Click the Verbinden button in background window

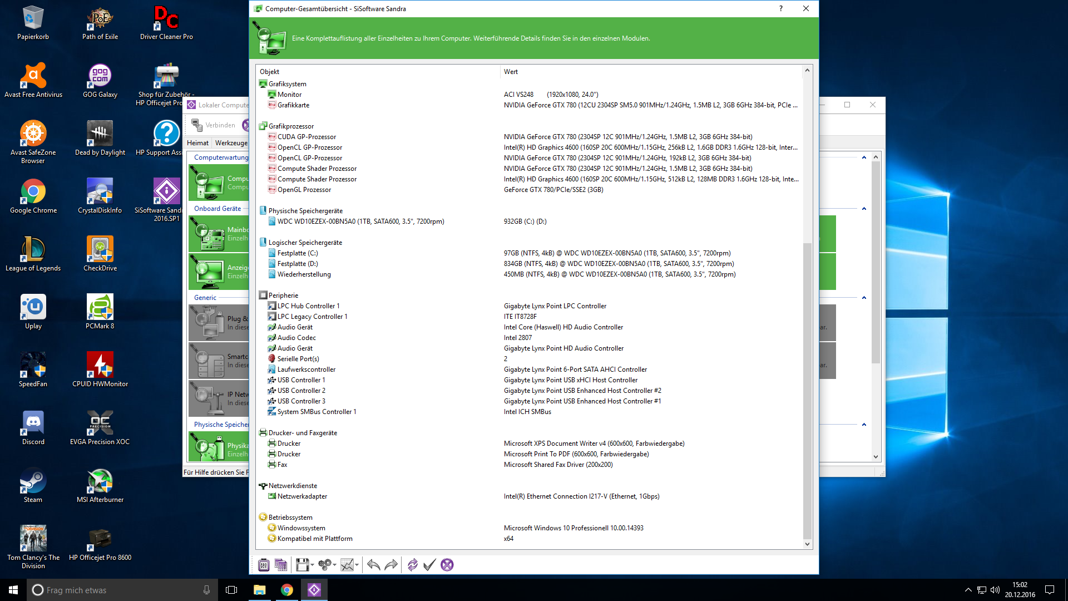pos(214,125)
